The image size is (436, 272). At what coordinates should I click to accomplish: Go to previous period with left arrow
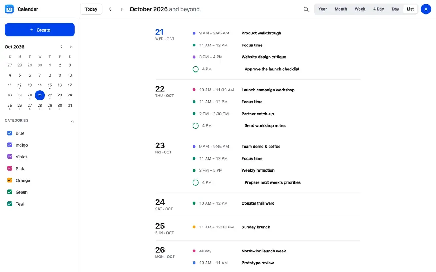(x=110, y=9)
